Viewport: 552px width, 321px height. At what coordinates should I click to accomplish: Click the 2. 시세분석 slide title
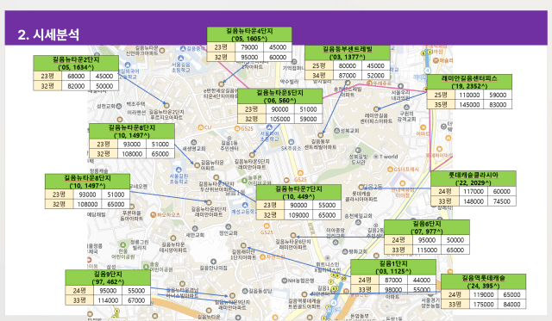click(48, 34)
